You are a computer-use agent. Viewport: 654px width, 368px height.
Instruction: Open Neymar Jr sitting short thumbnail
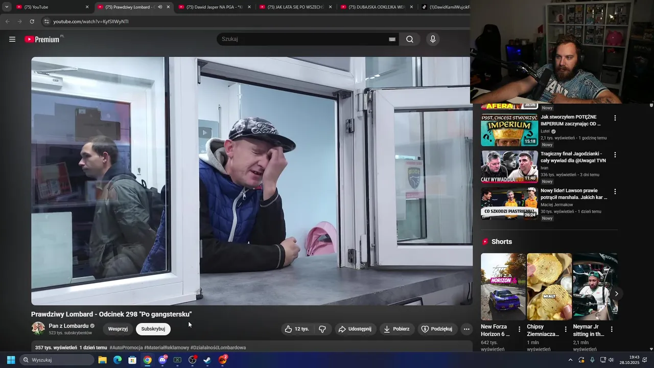click(595, 287)
